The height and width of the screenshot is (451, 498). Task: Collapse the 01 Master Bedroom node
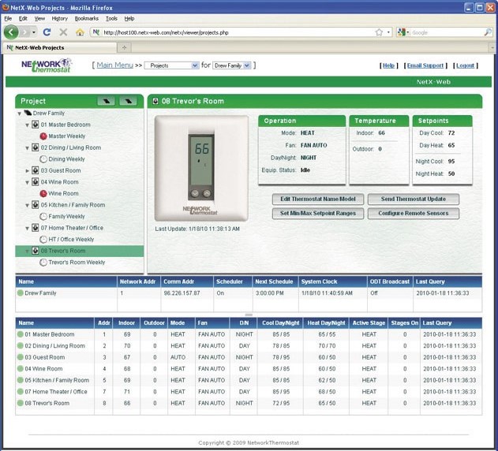pos(28,125)
